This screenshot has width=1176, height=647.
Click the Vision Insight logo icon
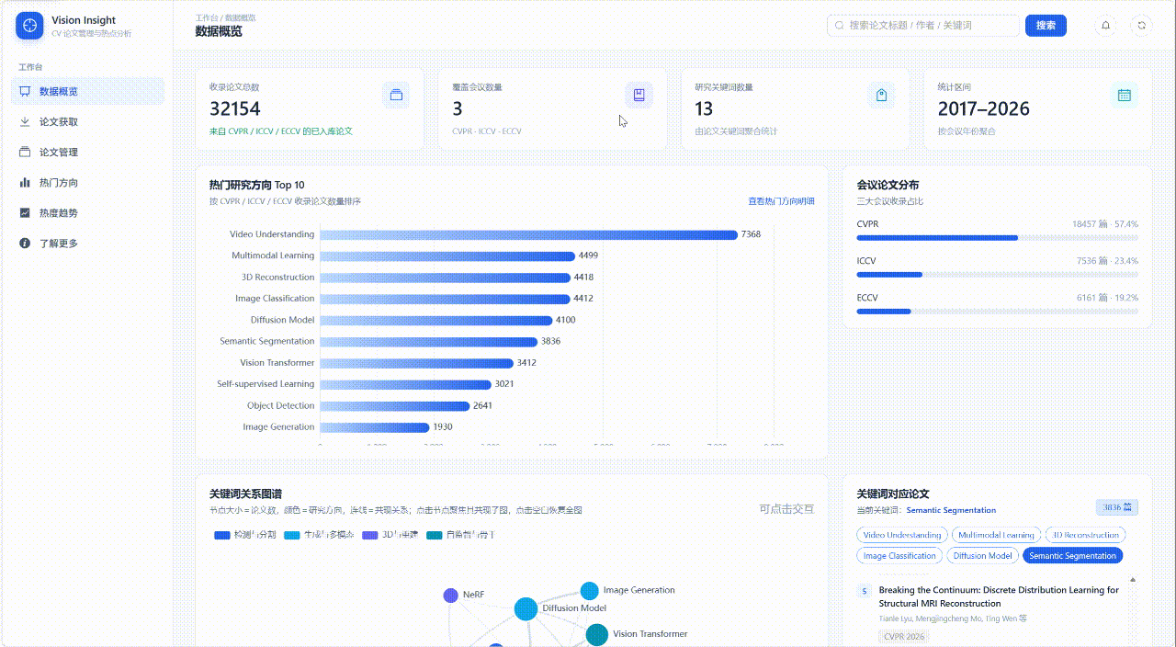tap(29, 26)
